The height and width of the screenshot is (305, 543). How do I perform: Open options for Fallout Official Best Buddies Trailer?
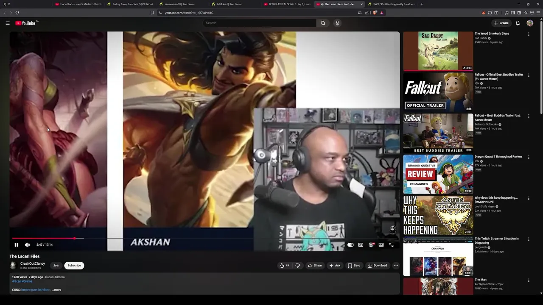[529, 75]
